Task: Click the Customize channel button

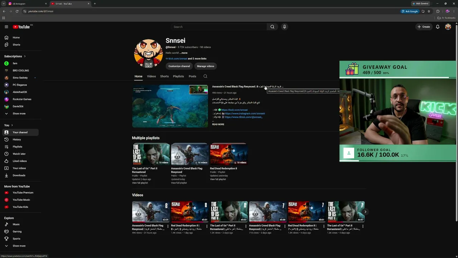Action: click(x=179, y=66)
